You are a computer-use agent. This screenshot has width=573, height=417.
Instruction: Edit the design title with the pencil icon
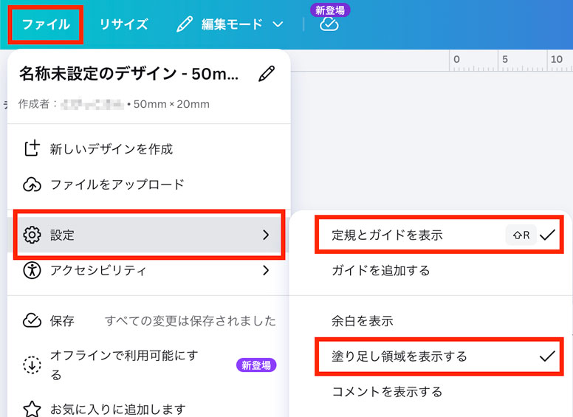[x=267, y=74]
